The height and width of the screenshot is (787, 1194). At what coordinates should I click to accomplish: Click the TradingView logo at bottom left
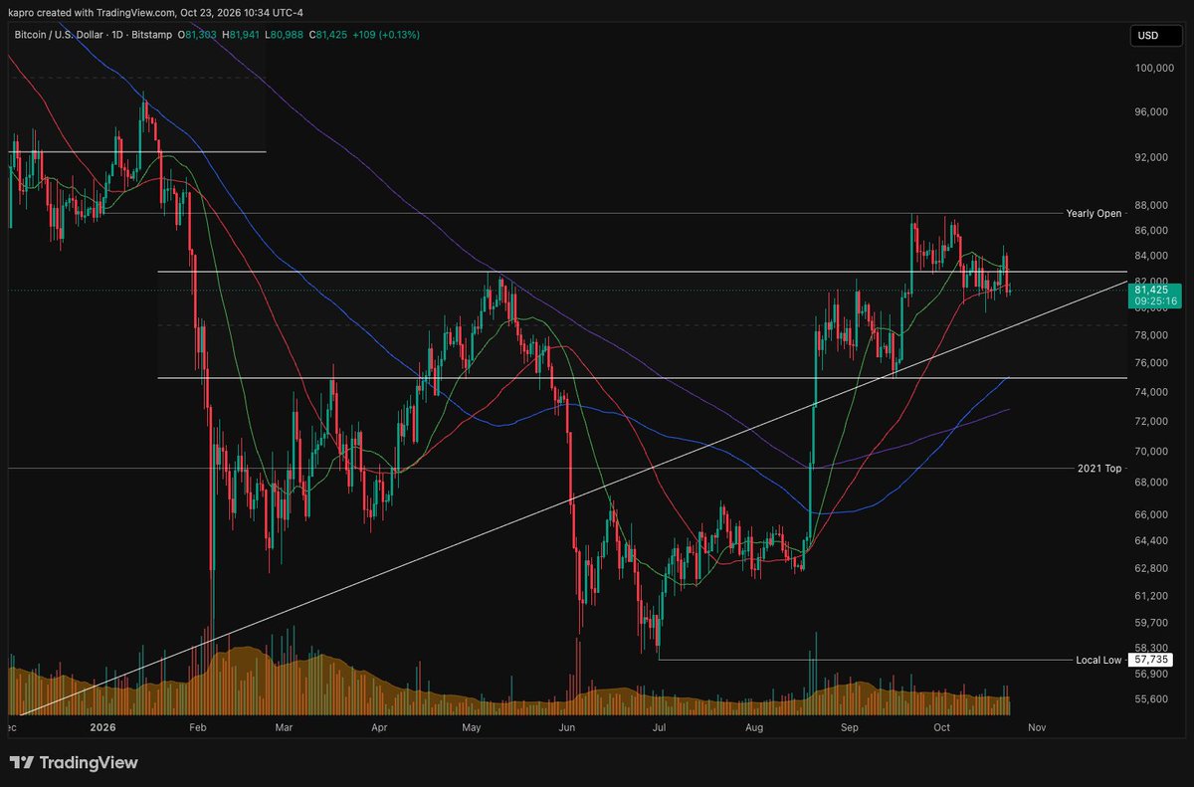point(74,763)
